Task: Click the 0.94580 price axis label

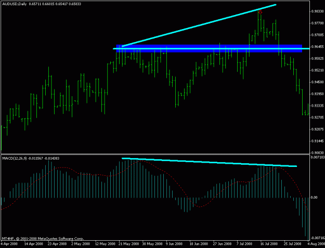Action: pos(317,82)
